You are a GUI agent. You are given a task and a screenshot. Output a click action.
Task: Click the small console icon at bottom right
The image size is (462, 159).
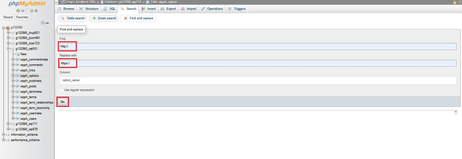[456, 112]
